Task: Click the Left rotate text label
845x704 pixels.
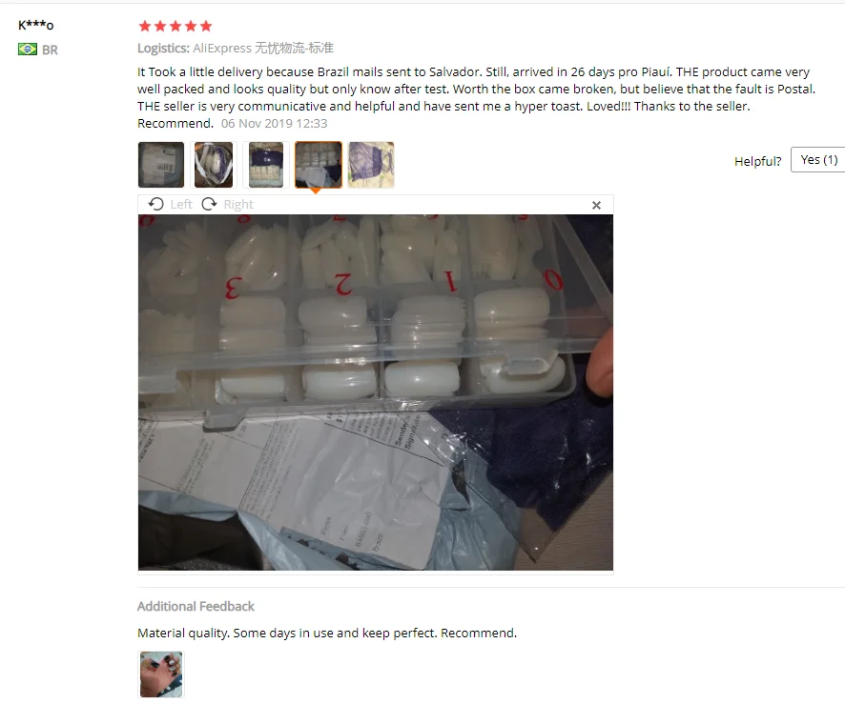Action: point(181,205)
